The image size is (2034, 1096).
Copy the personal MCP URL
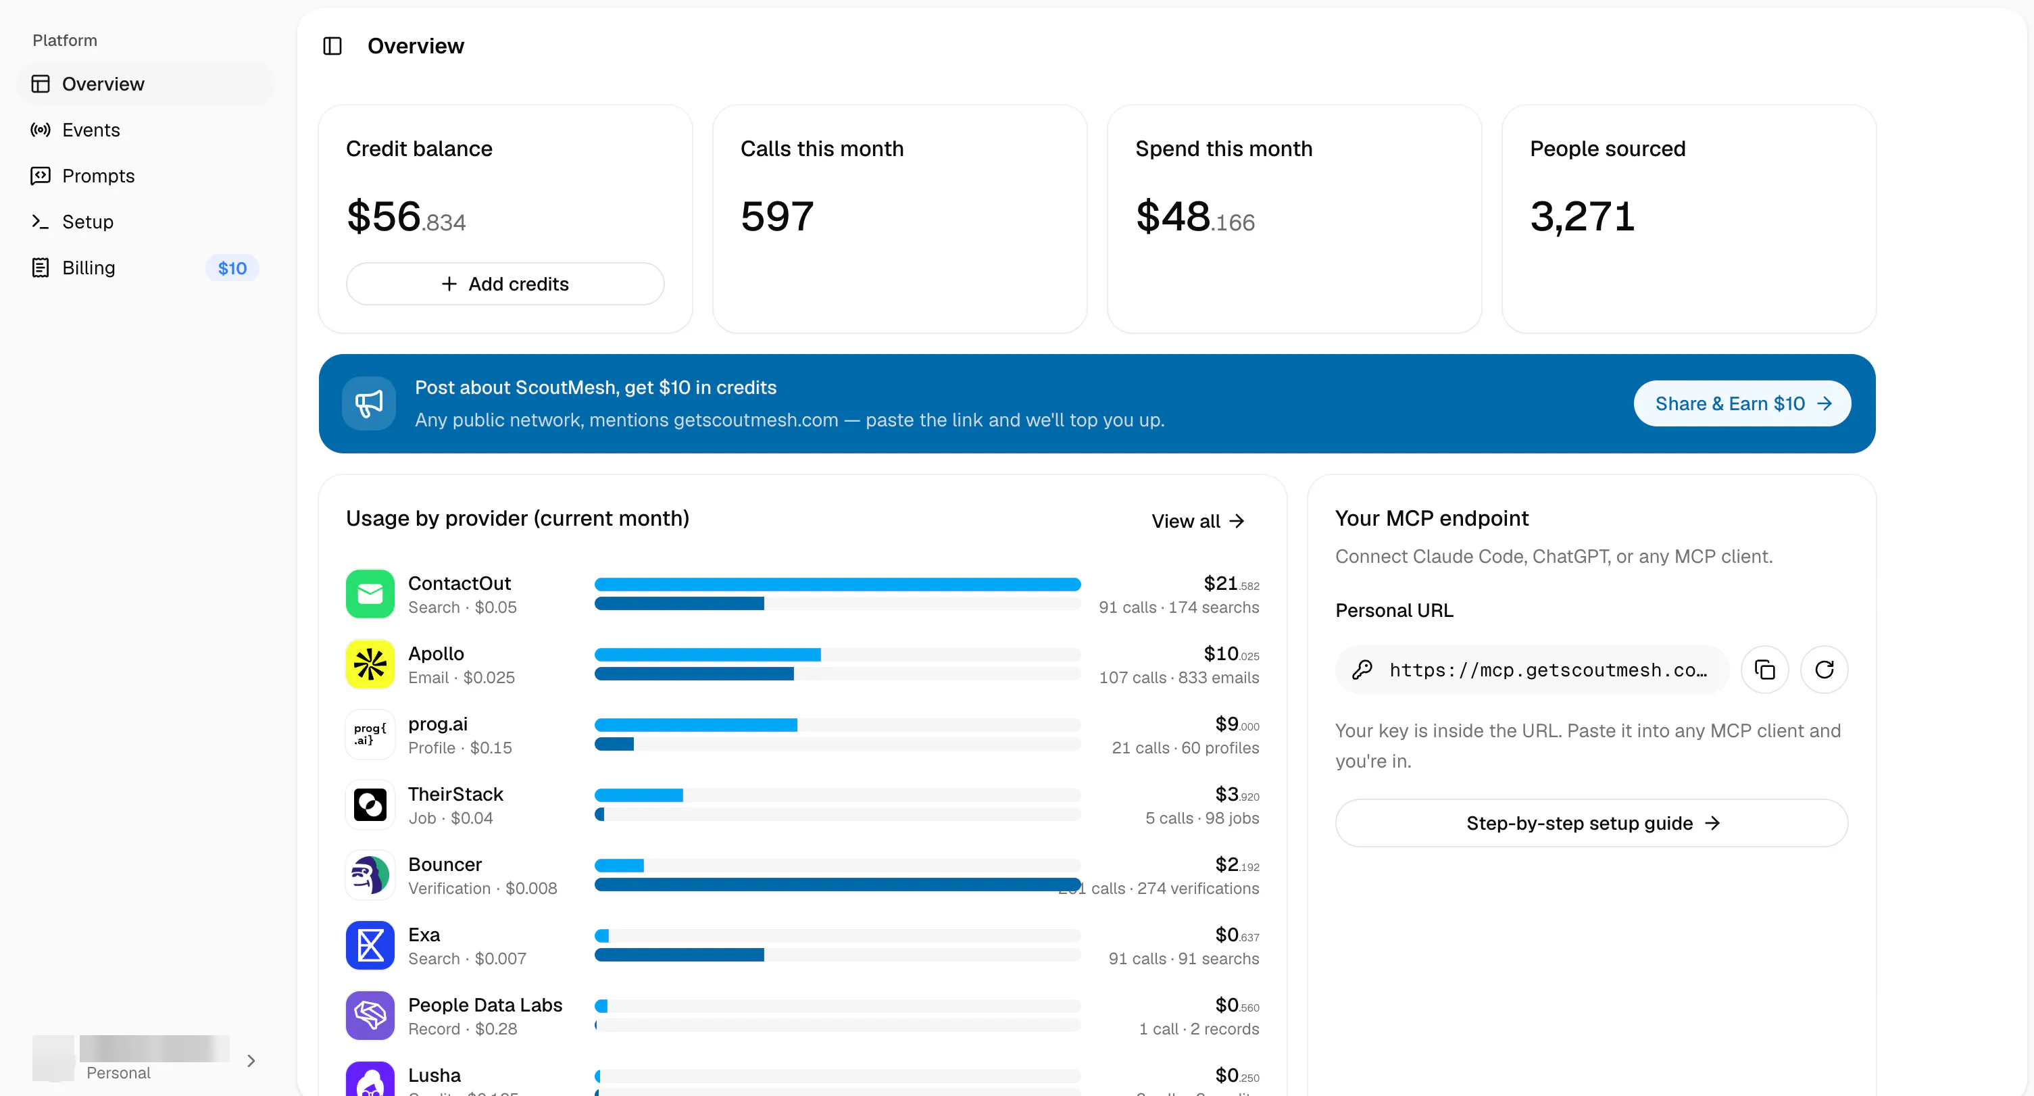click(x=1765, y=670)
